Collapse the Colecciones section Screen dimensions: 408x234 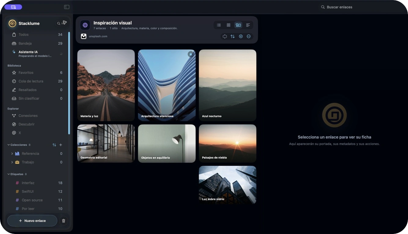coord(9,145)
